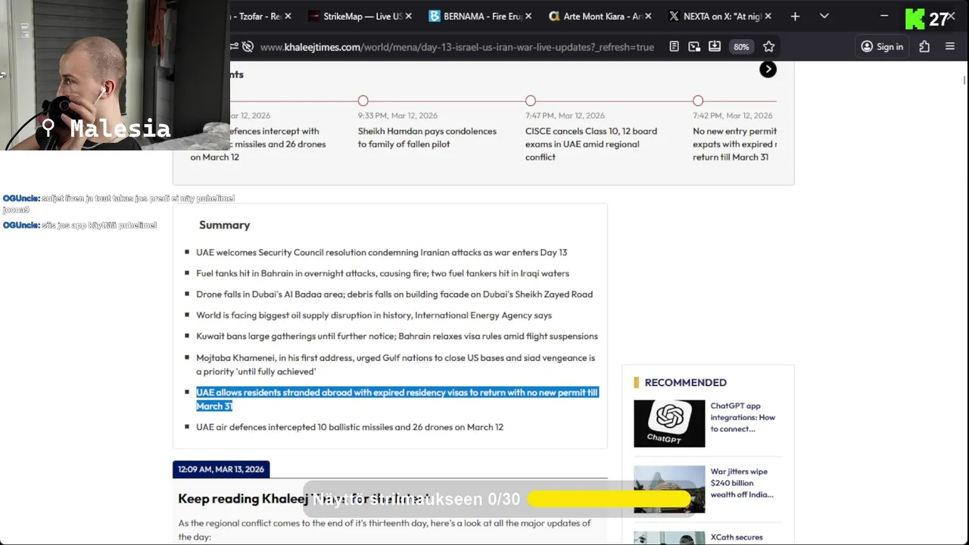Image resolution: width=969 pixels, height=545 pixels.
Task: Toggle reader view icon in address bar
Action: [674, 47]
